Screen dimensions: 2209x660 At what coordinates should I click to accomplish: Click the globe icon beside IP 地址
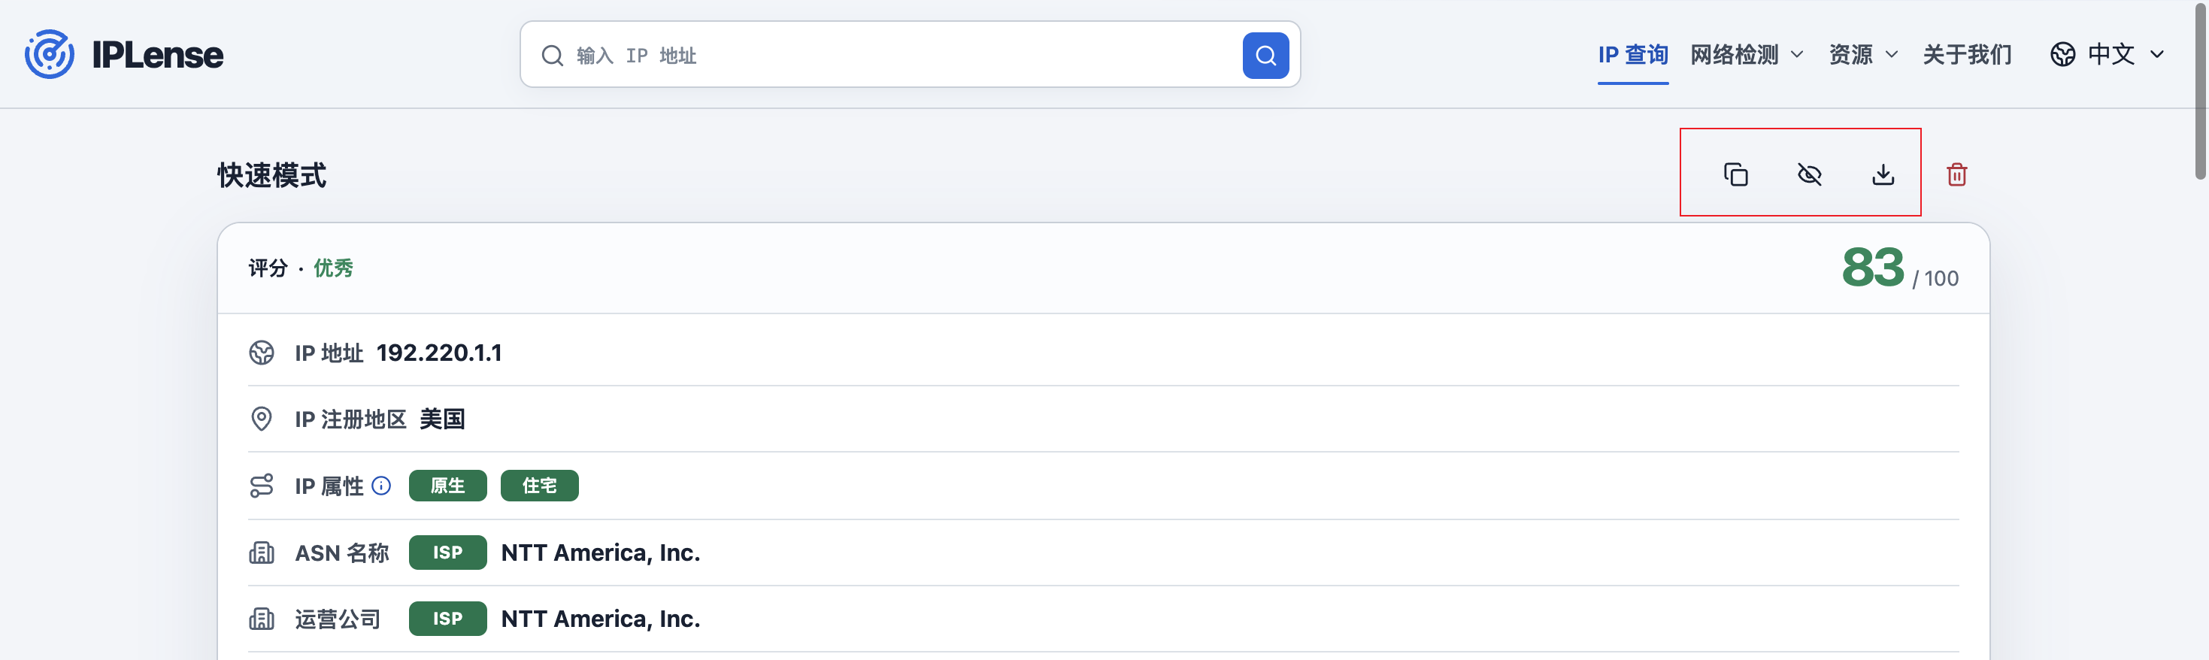point(262,353)
